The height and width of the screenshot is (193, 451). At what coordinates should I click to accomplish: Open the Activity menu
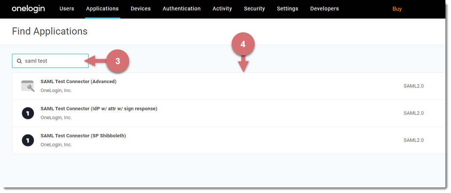point(222,9)
